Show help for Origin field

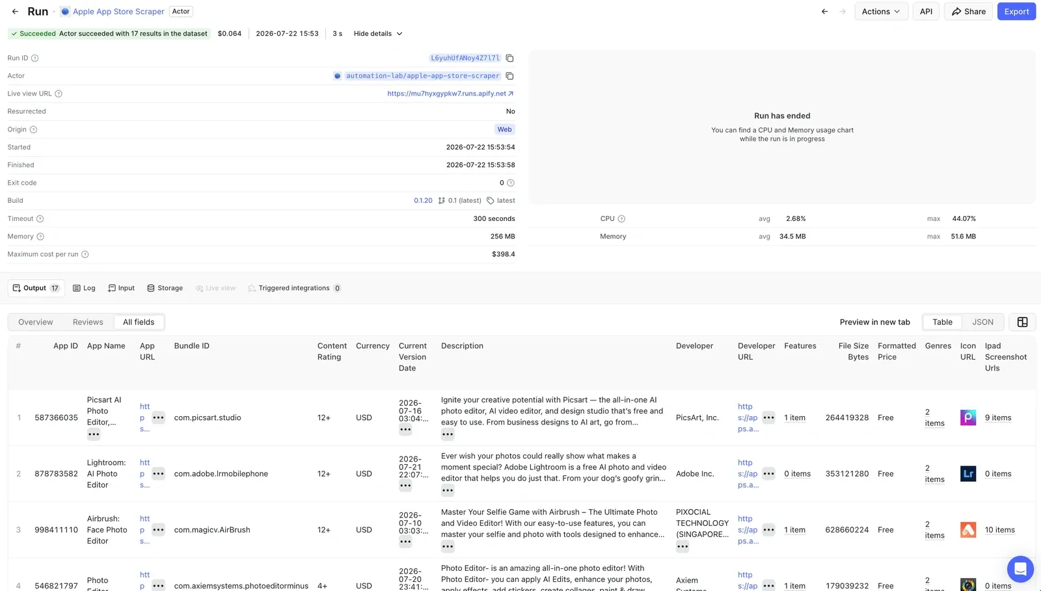(x=33, y=129)
